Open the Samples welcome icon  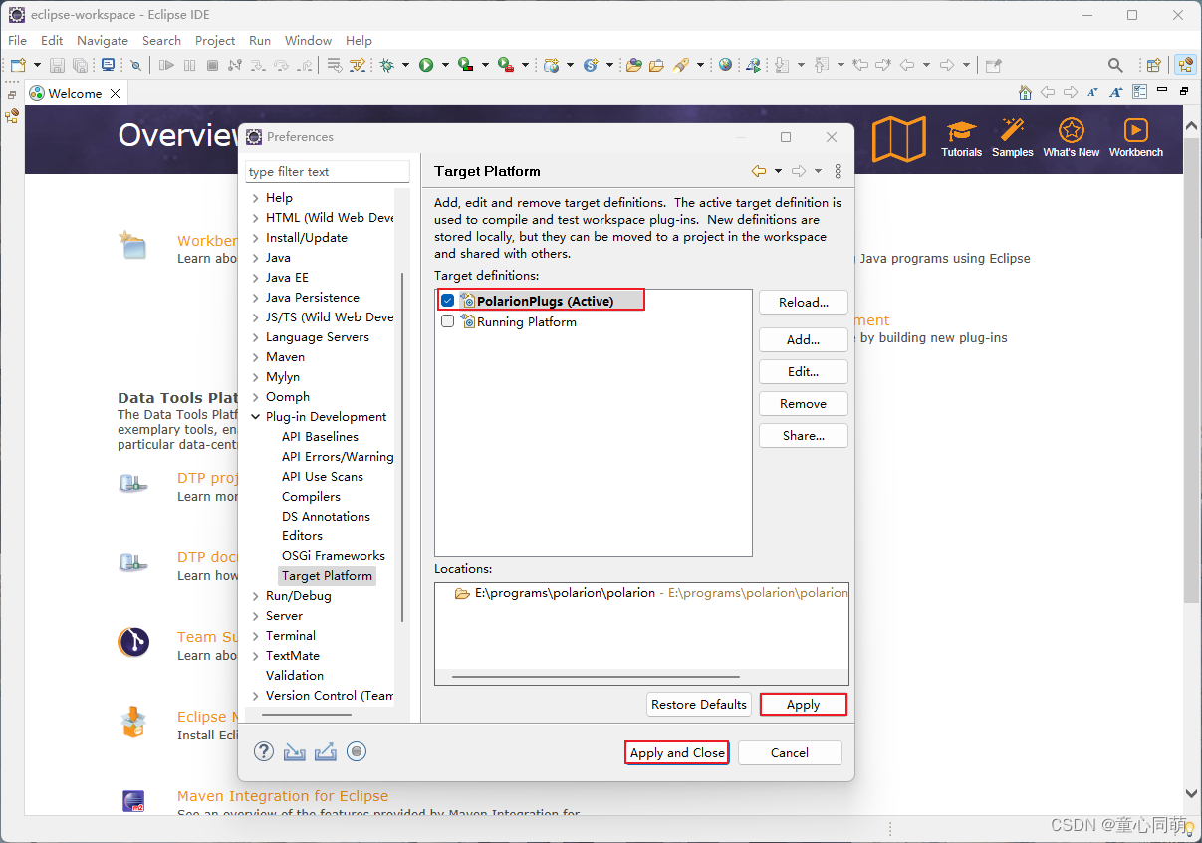tap(1012, 138)
